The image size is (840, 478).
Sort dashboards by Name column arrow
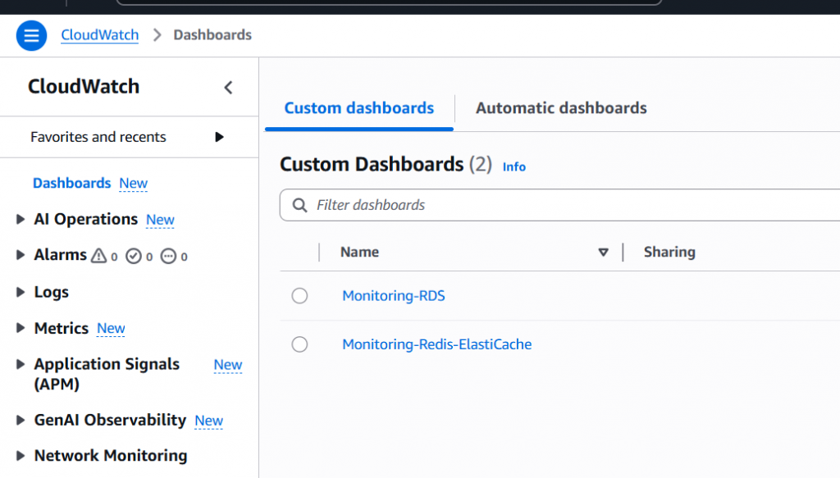click(603, 253)
